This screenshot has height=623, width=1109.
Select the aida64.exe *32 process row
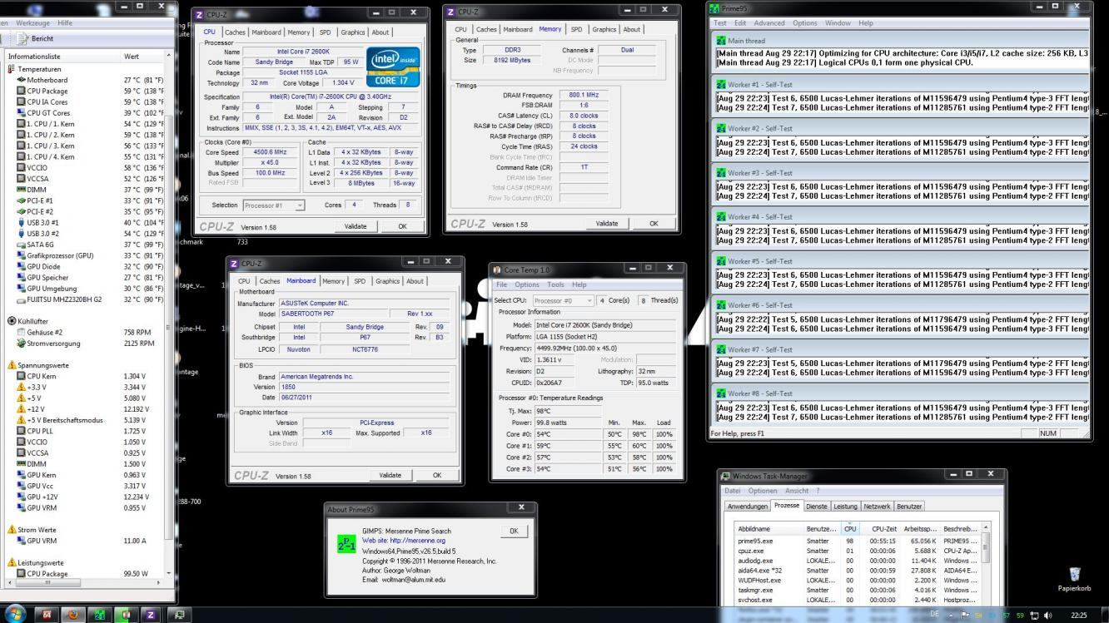pos(858,571)
